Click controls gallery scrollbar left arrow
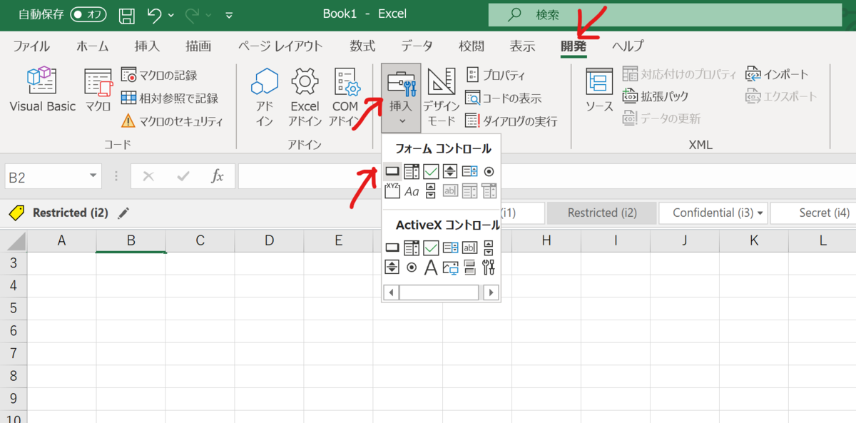856x423 pixels. coord(391,292)
